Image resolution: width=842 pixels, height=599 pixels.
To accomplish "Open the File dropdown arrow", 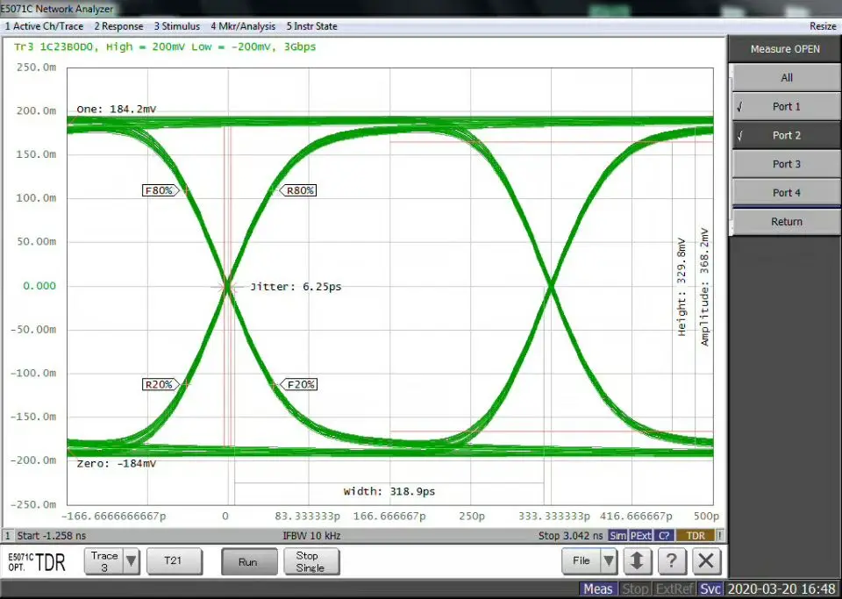I will coord(609,561).
